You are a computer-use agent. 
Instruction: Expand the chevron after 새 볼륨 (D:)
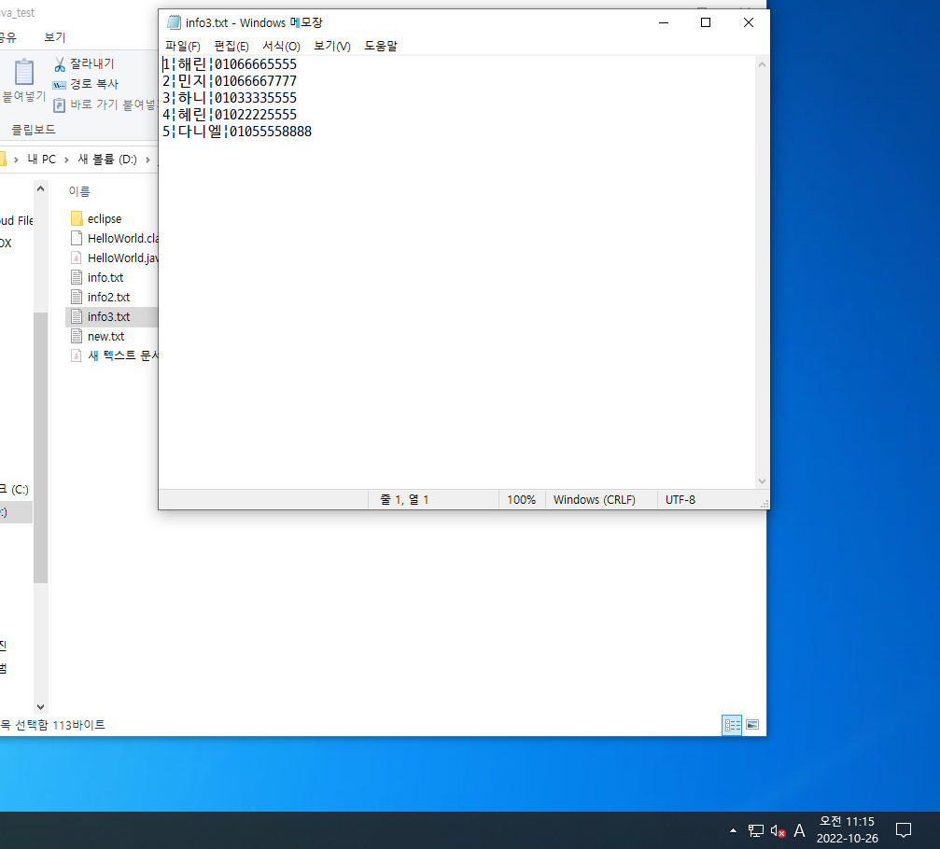147,160
